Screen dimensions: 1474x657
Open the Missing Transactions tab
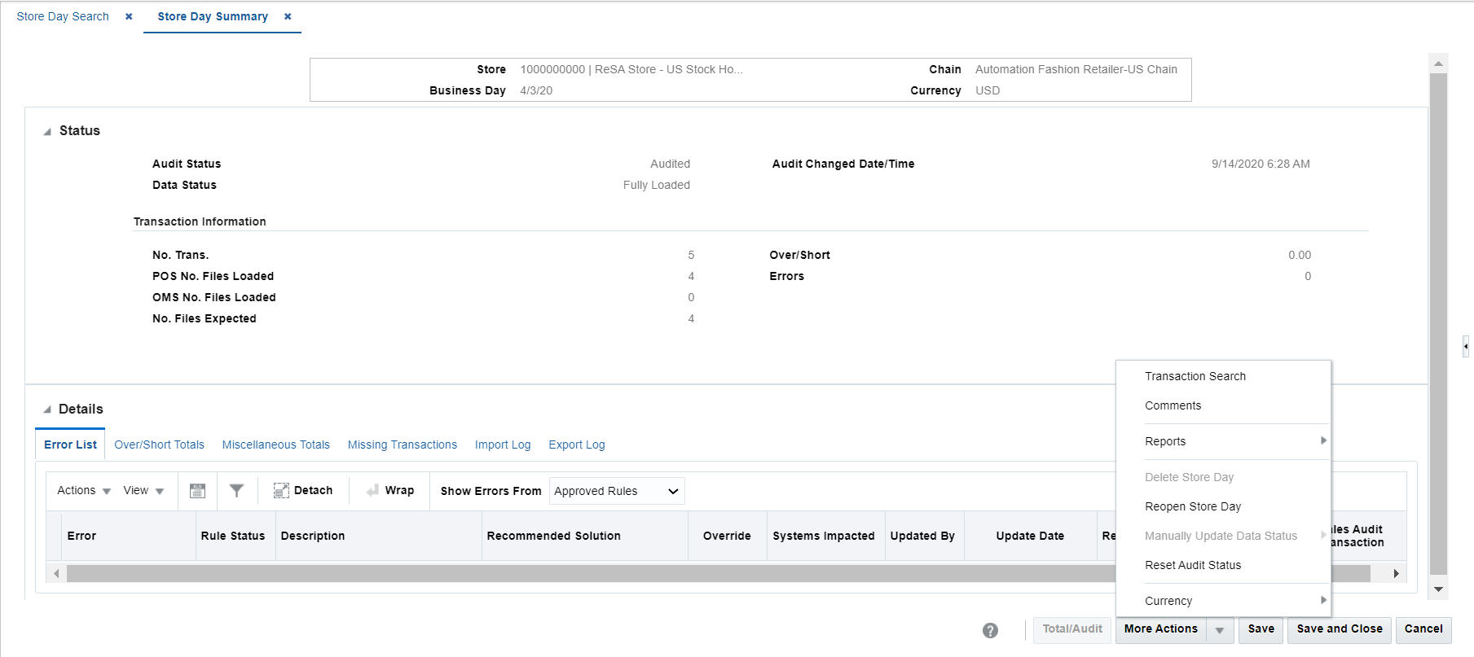click(x=403, y=445)
